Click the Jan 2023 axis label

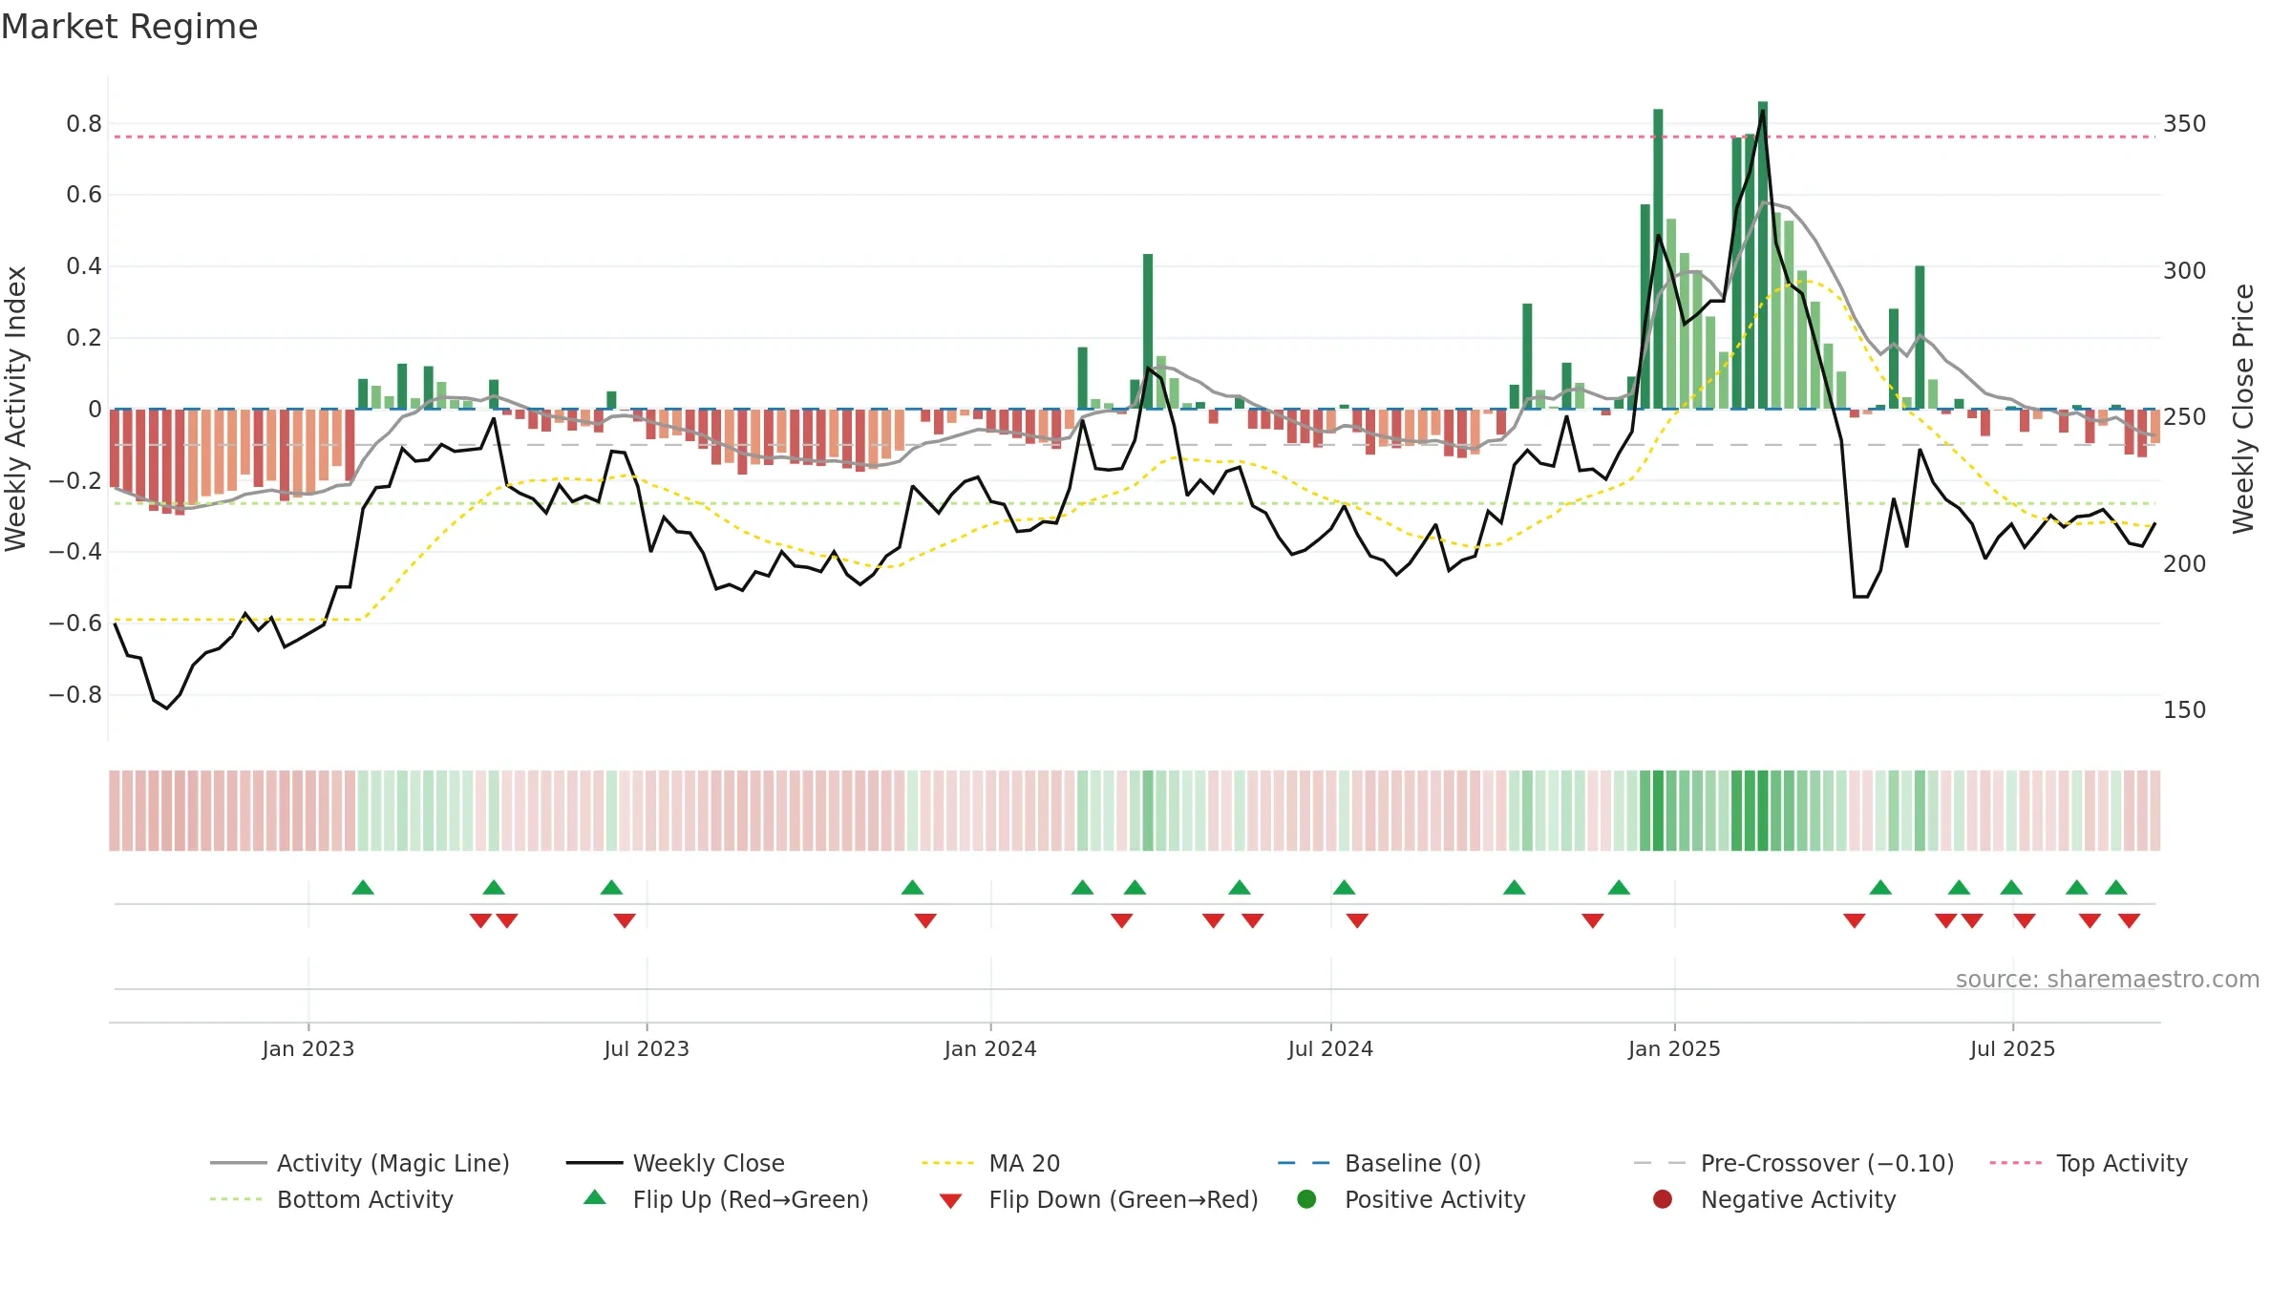pyautogui.click(x=308, y=1048)
